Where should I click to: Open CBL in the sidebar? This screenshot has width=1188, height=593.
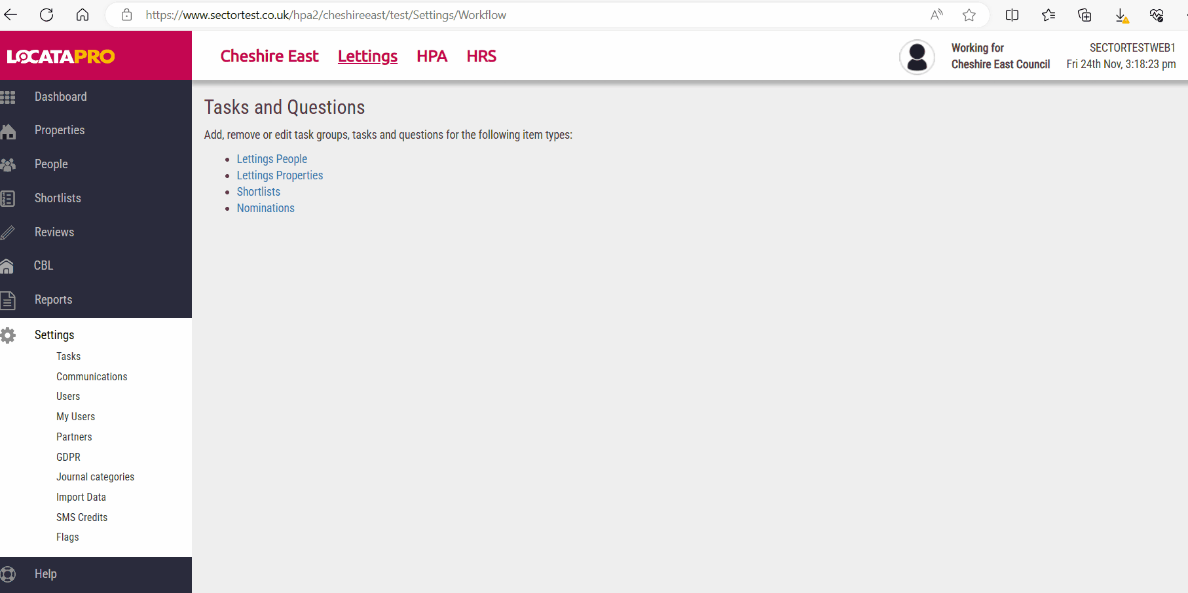pos(43,266)
